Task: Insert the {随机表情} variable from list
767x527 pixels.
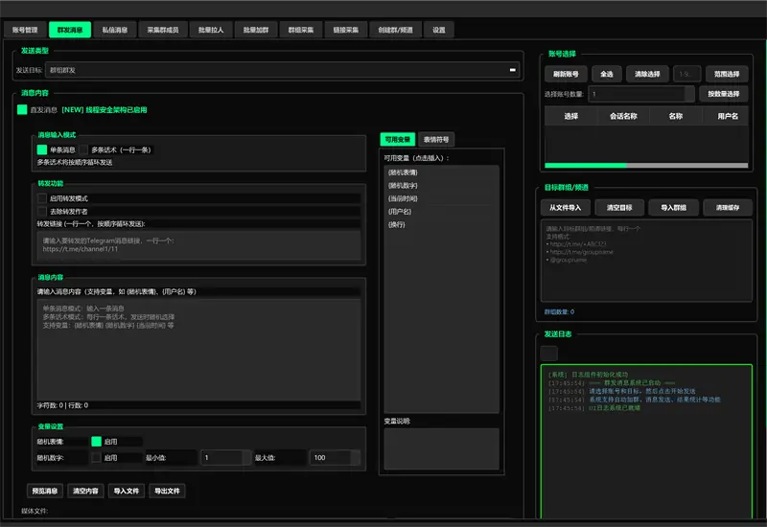Action: [x=403, y=173]
